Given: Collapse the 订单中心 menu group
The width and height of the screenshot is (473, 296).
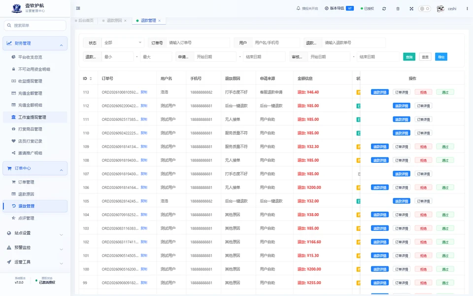Looking at the screenshot, I should 35,168.
